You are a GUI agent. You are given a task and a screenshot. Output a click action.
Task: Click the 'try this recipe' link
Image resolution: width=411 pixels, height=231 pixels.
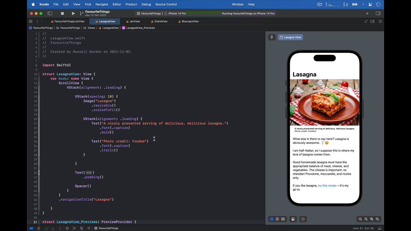327,186
